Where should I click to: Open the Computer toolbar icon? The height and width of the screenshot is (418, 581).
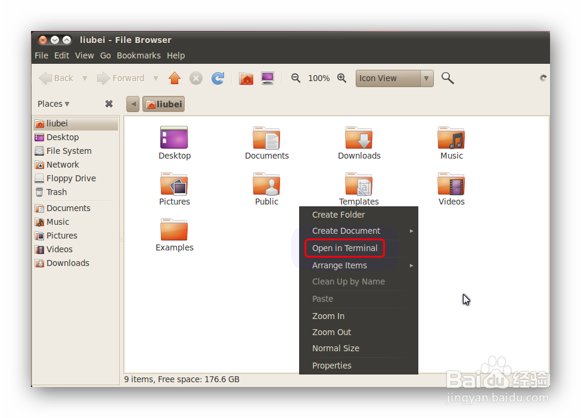coord(268,78)
